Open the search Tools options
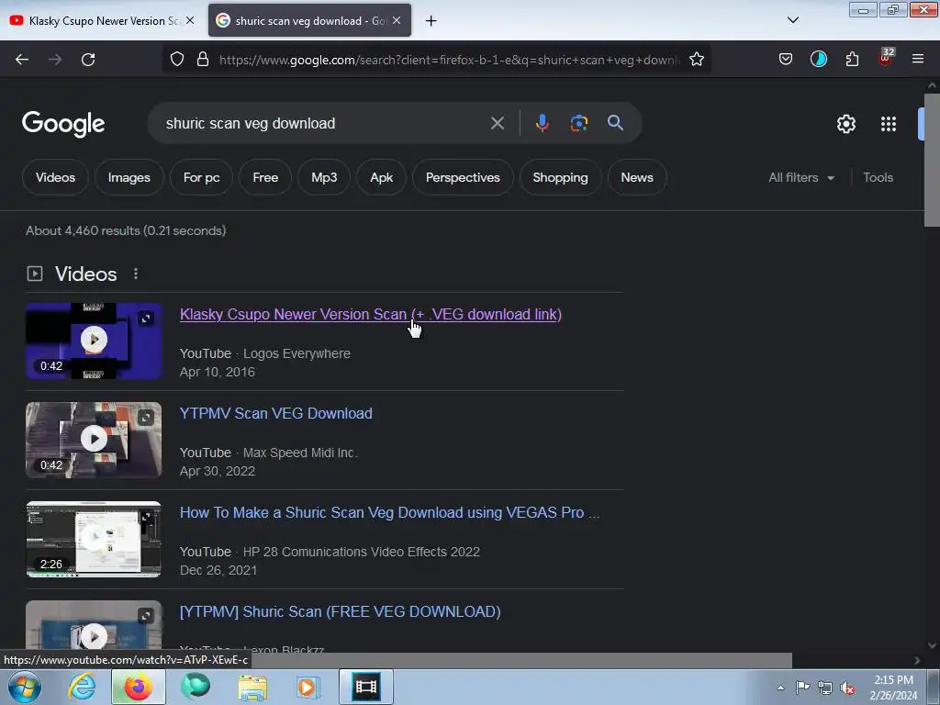The height and width of the screenshot is (705, 940). 878,177
